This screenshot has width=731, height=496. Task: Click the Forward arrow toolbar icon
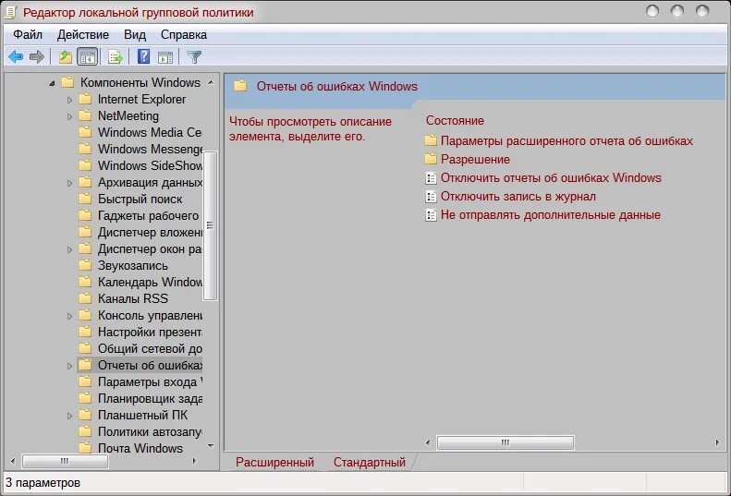click(36, 57)
